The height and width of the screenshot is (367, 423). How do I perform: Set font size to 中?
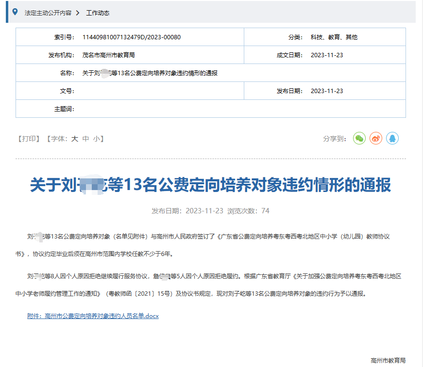pos(85,139)
